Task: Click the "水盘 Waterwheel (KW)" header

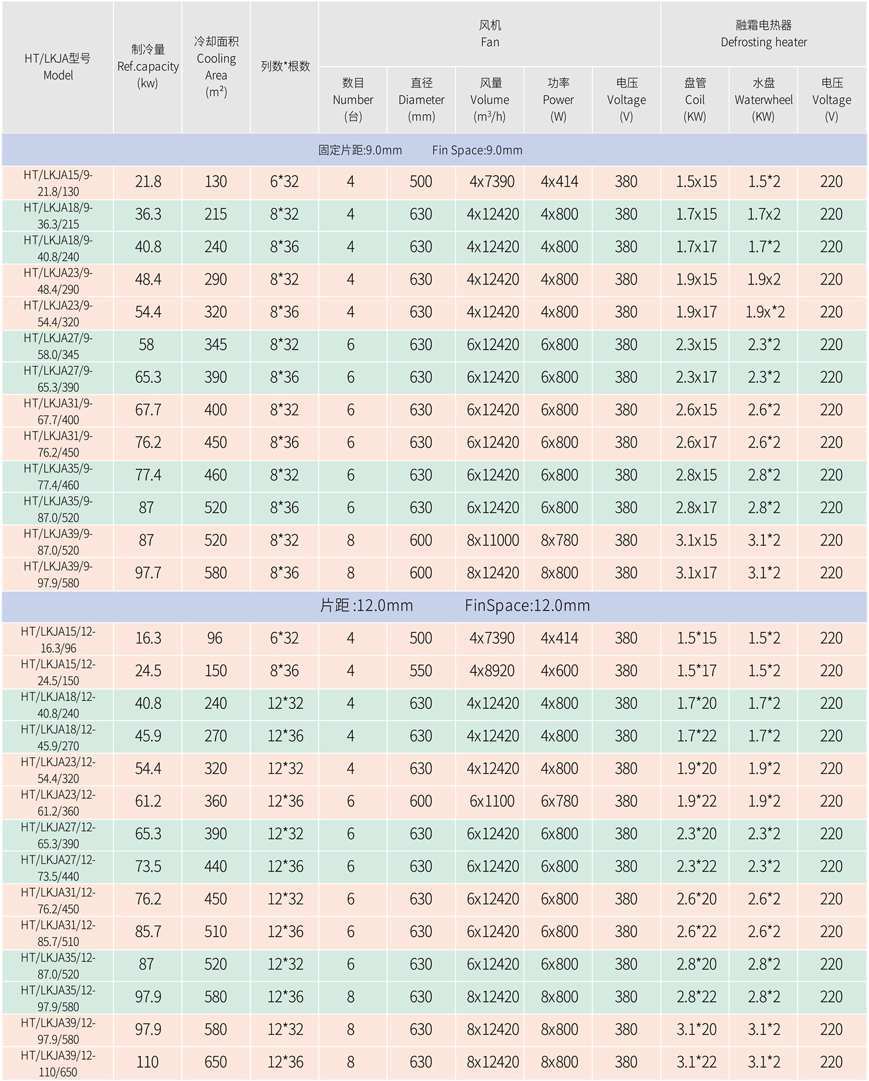Action: click(x=764, y=100)
